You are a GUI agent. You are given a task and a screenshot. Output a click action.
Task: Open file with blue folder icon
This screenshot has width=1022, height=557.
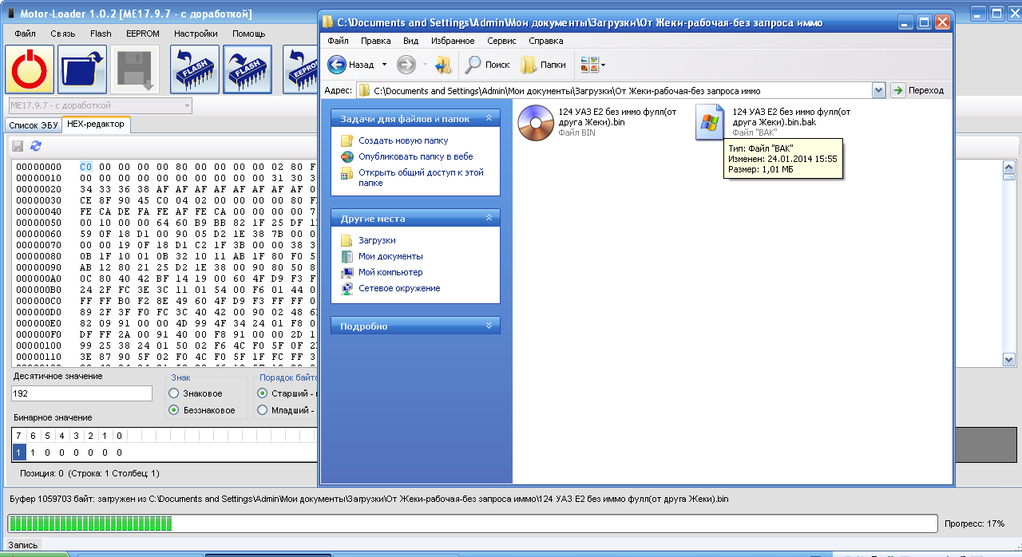(82, 69)
